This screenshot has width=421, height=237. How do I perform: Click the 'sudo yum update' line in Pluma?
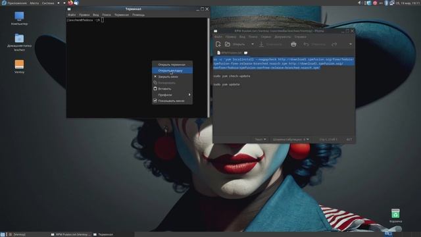[226, 84]
